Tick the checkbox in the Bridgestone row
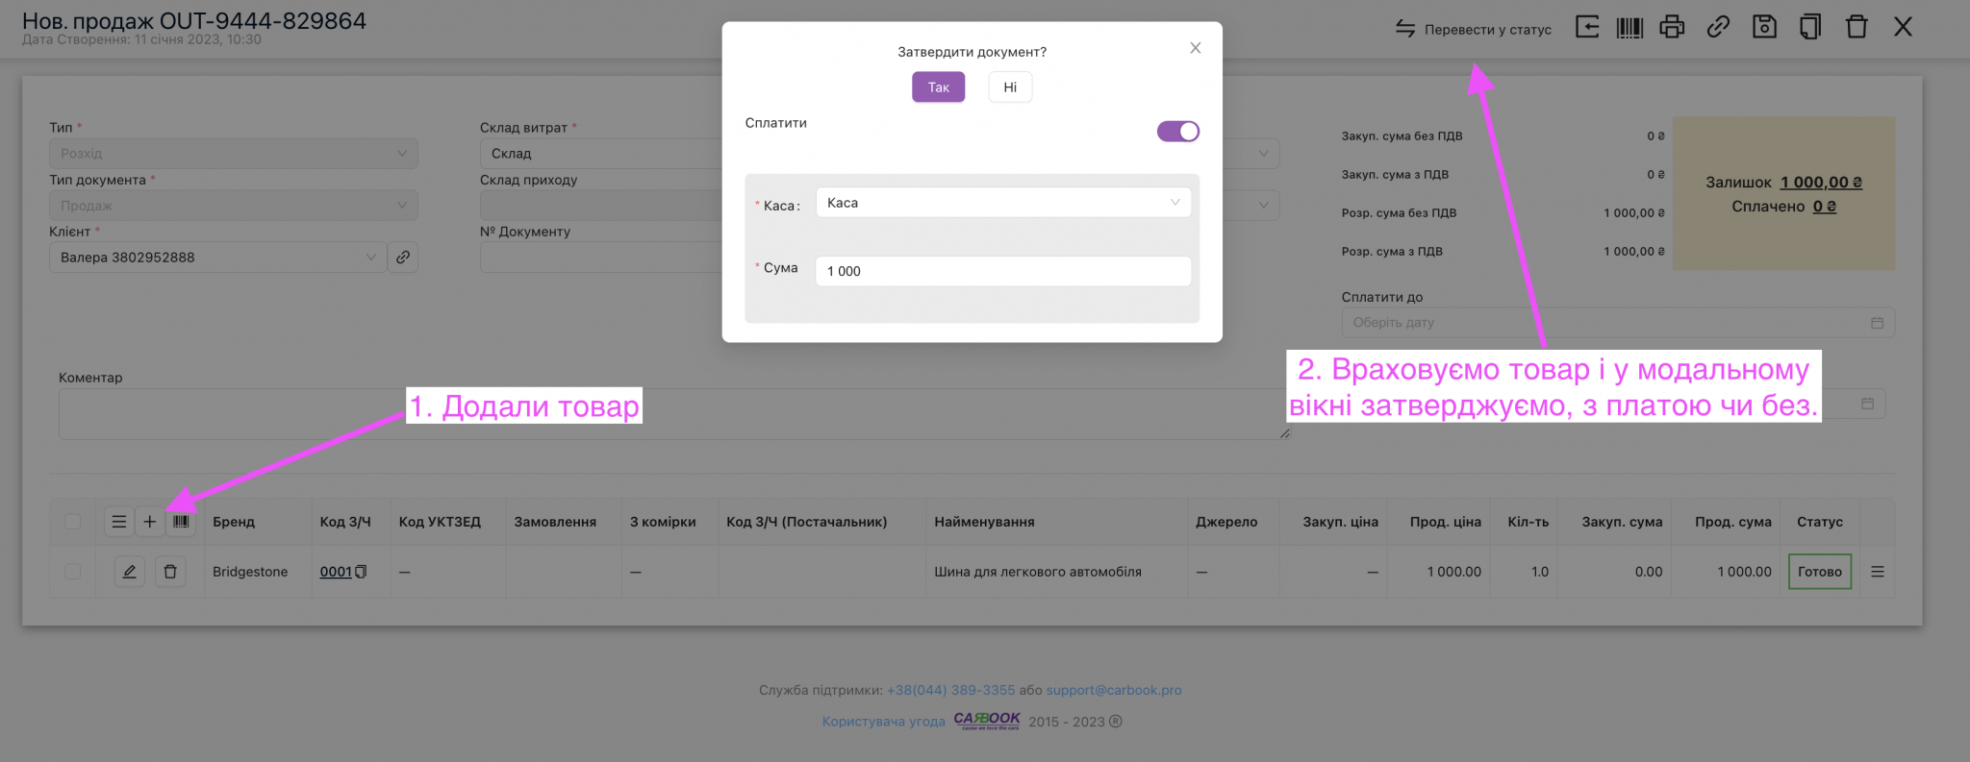Screen dimensions: 1970x762 [x=73, y=572]
